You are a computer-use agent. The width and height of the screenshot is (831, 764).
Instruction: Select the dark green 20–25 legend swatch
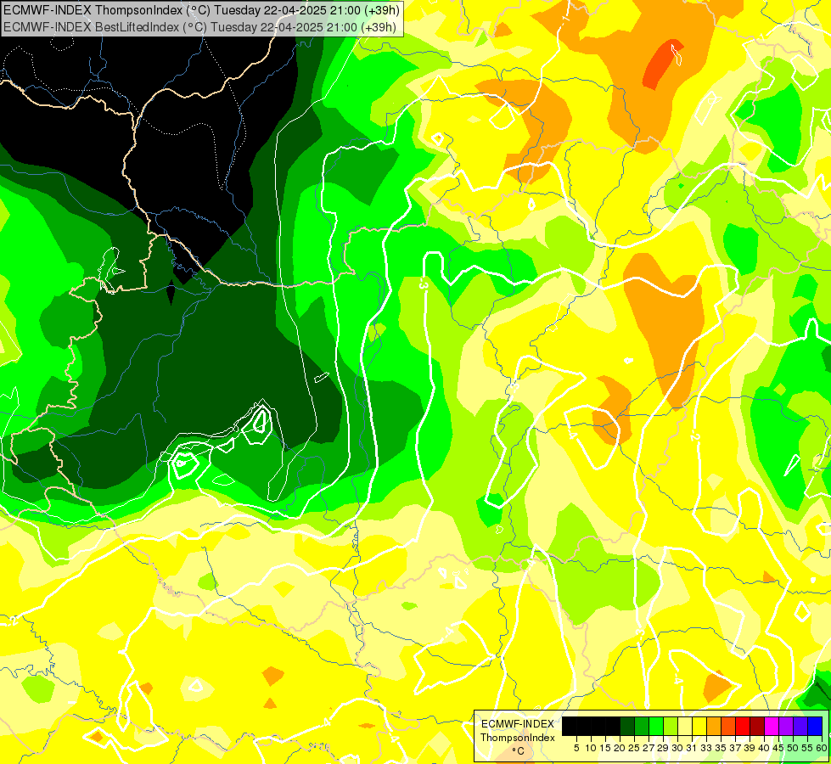tap(627, 726)
